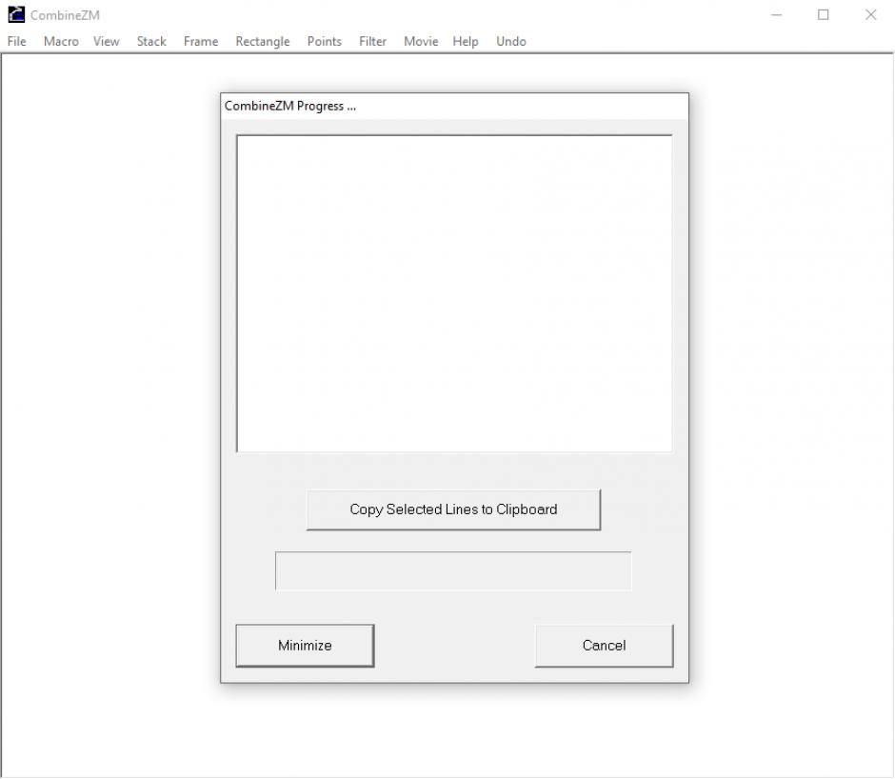The width and height of the screenshot is (895, 779).
Task: Click the CombineZM Progress dialog title
Action: coord(290,107)
